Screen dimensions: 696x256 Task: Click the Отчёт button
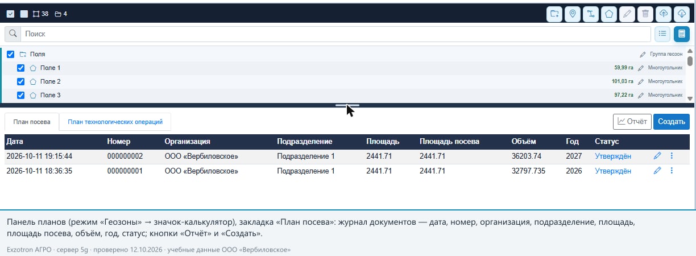[632, 121]
